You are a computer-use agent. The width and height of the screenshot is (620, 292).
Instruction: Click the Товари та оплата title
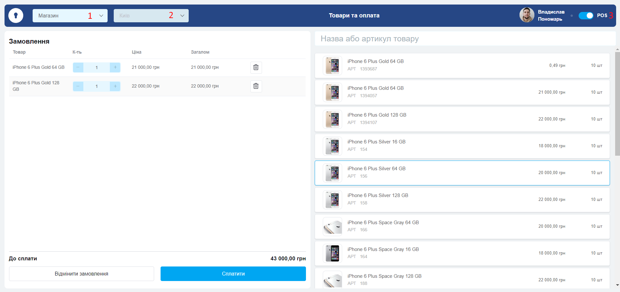pos(354,16)
